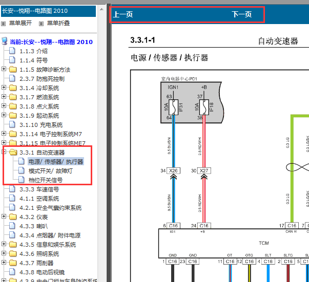Click the icon beside 菜单展开
The image size is (309, 282).
click(4, 24)
